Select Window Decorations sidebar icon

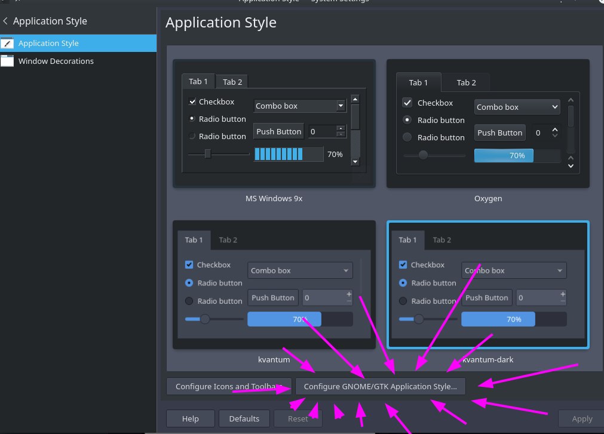7,61
